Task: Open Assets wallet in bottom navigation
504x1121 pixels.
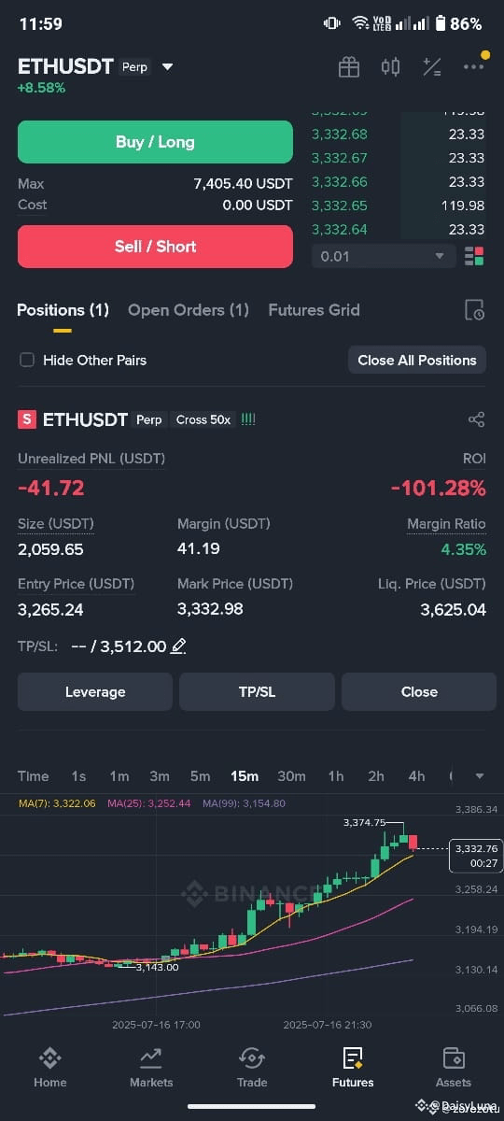Action: tap(454, 1067)
